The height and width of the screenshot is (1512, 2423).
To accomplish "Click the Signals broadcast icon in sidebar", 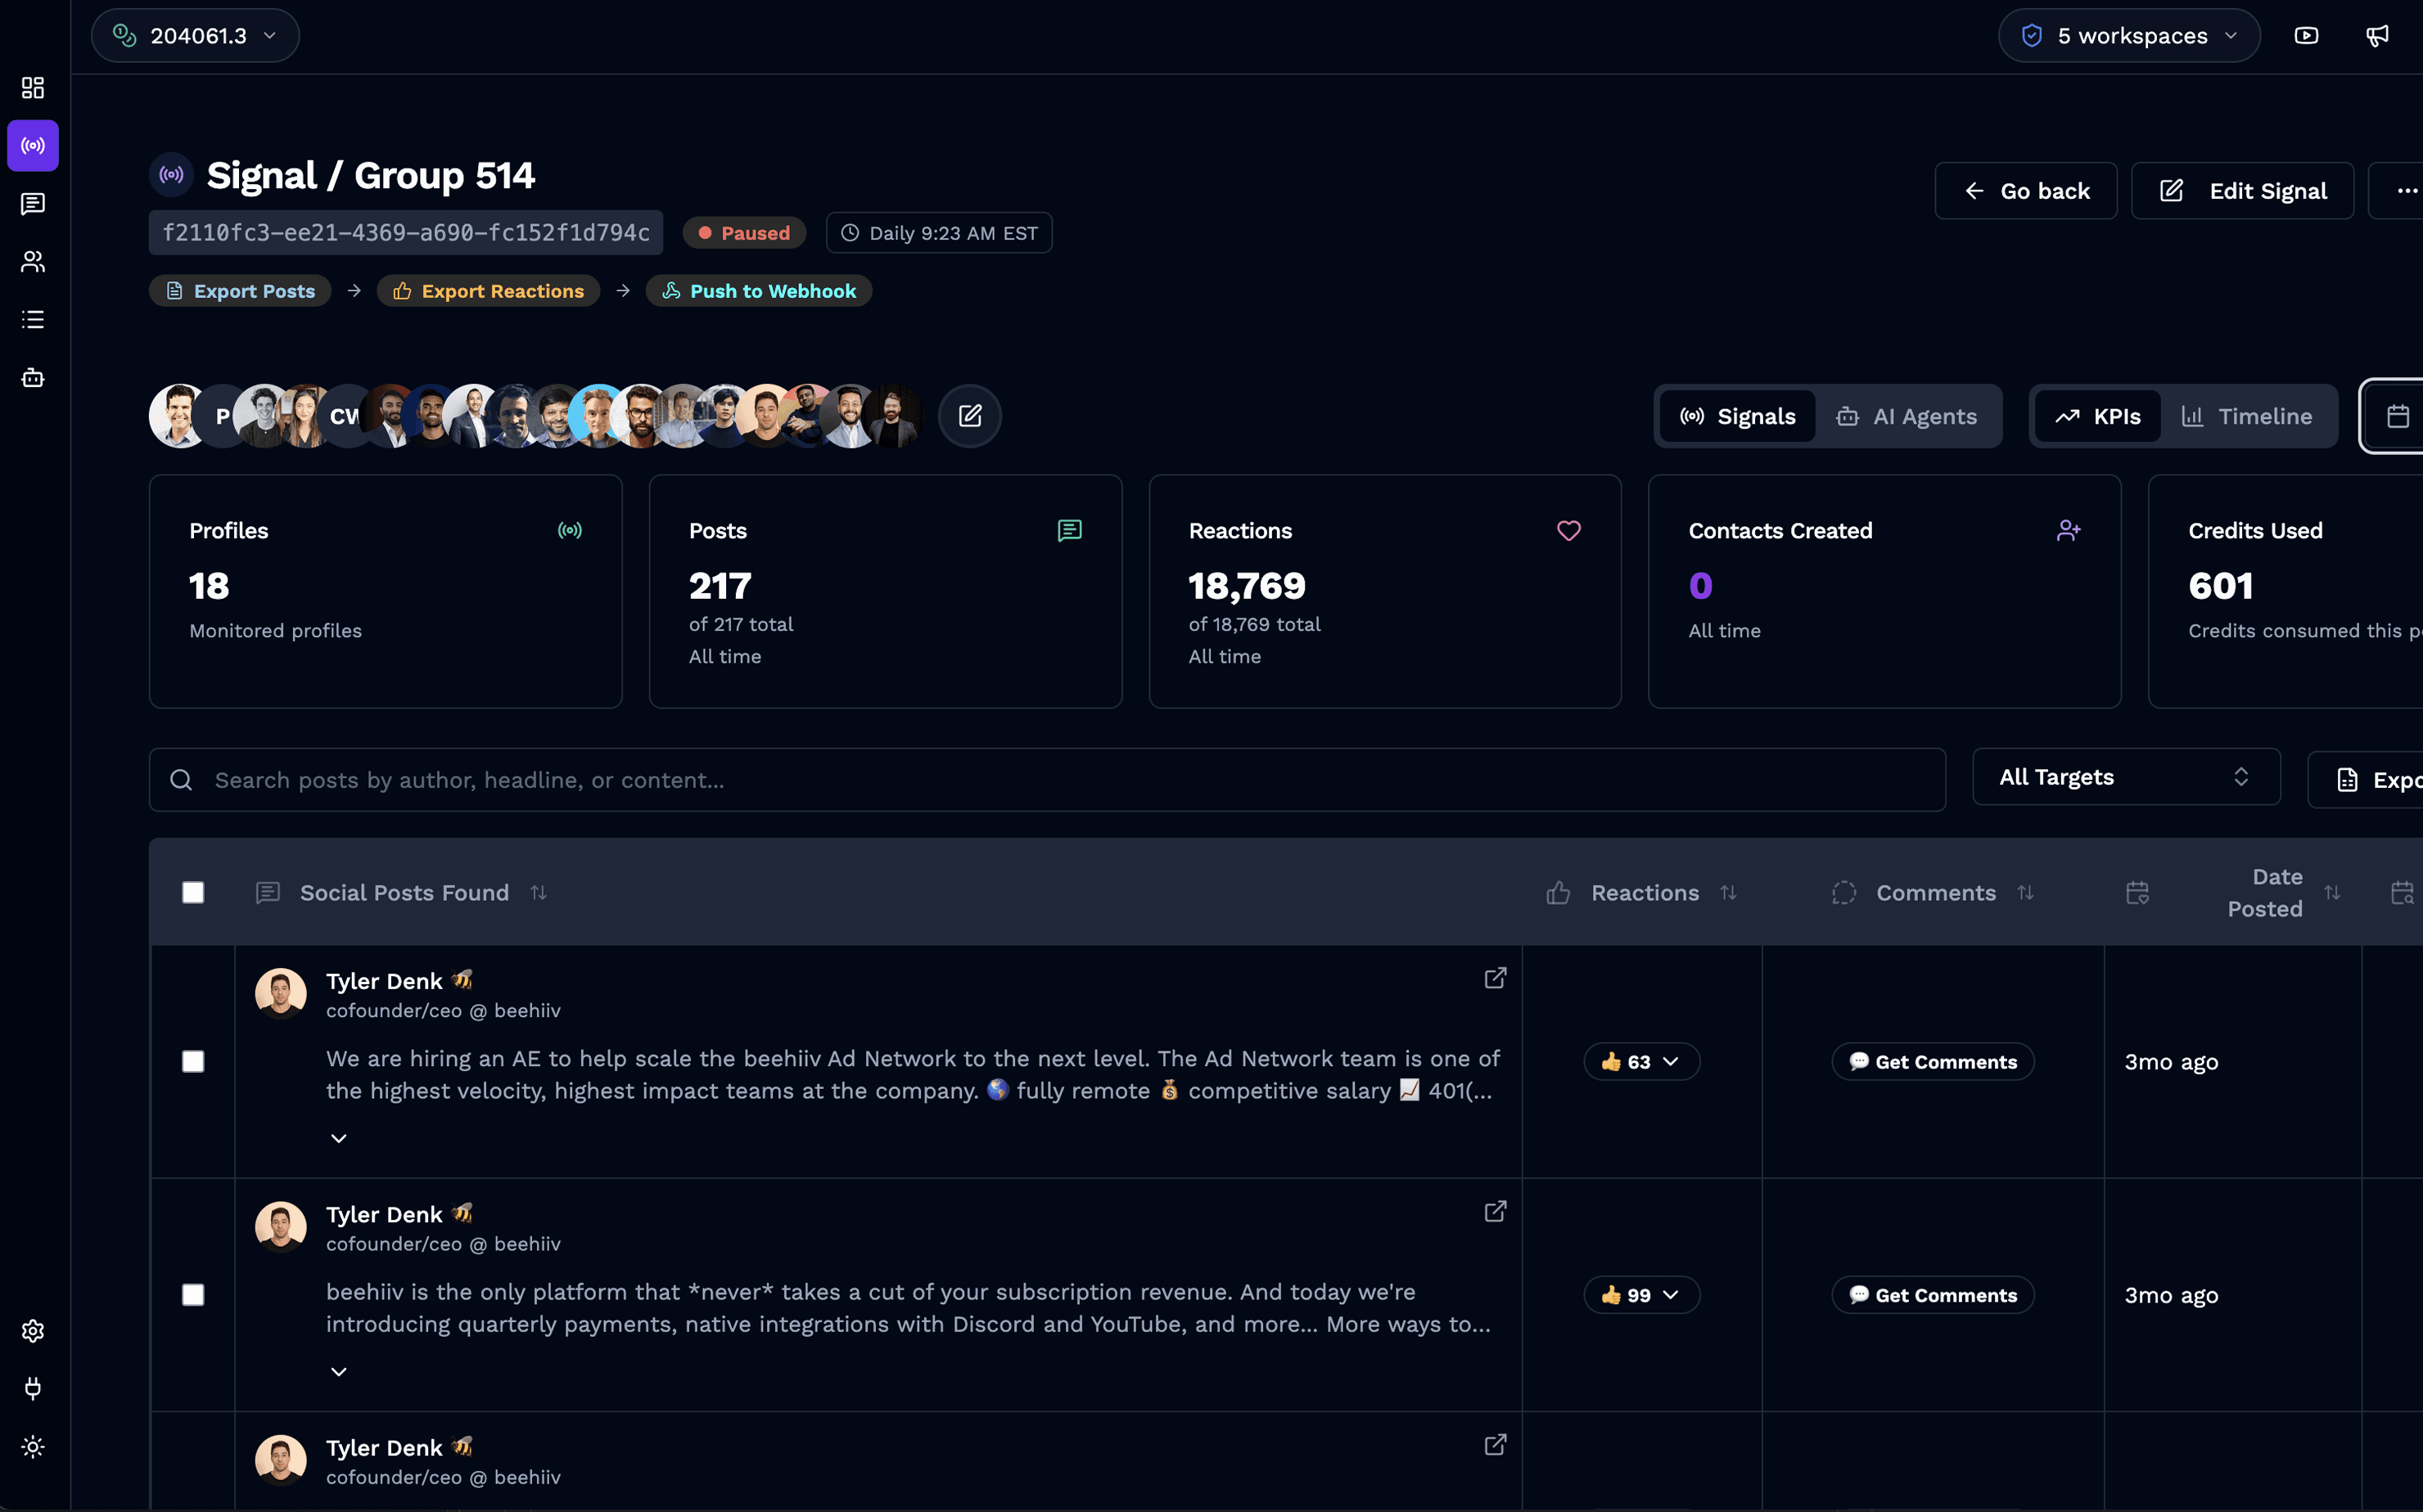I will [33, 146].
